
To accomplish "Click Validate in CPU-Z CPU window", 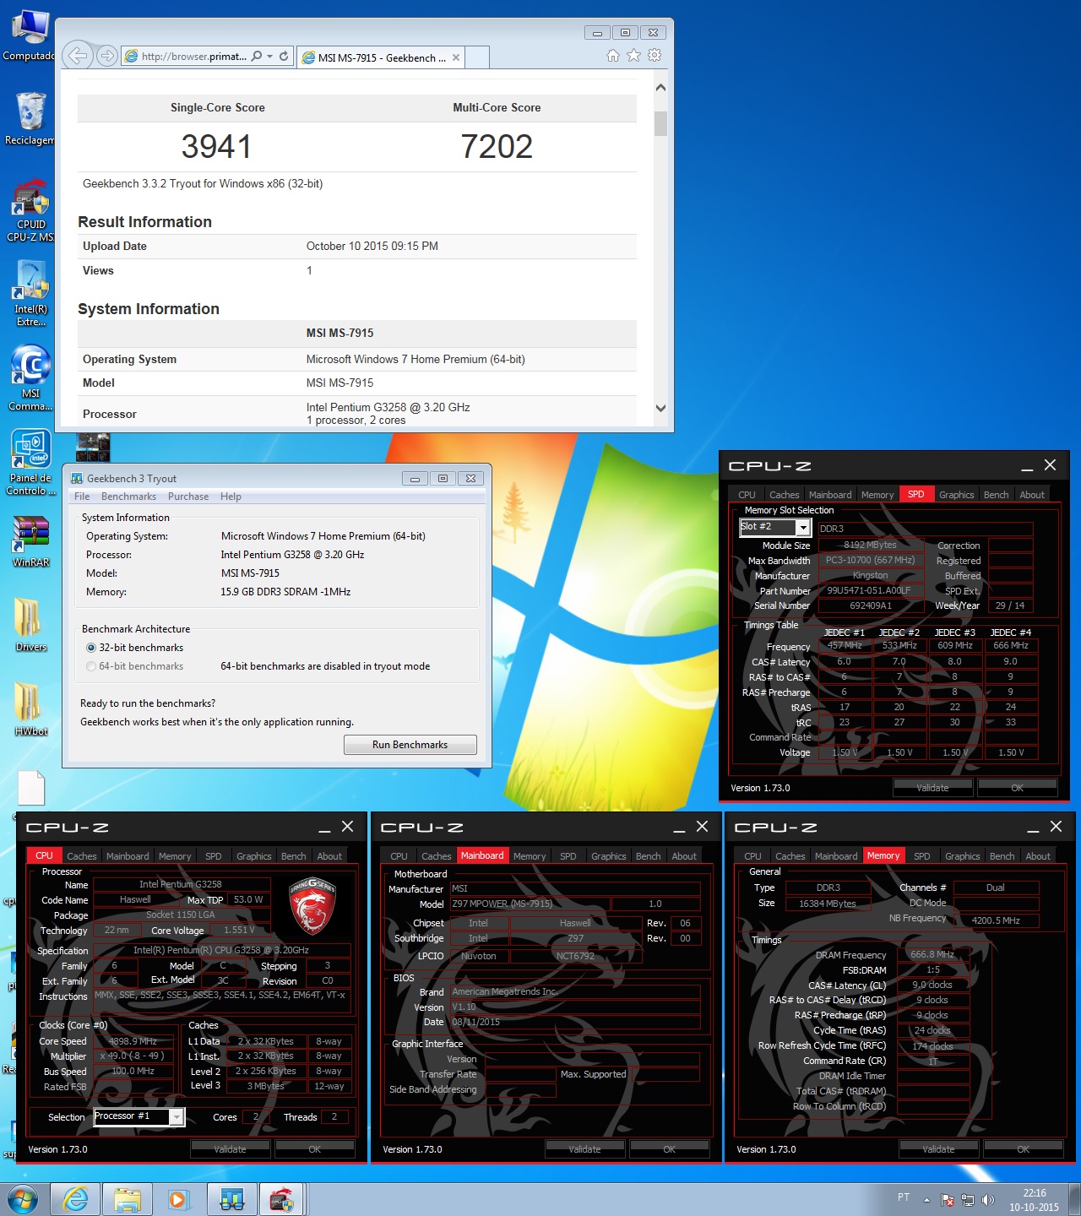I will (x=231, y=1149).
